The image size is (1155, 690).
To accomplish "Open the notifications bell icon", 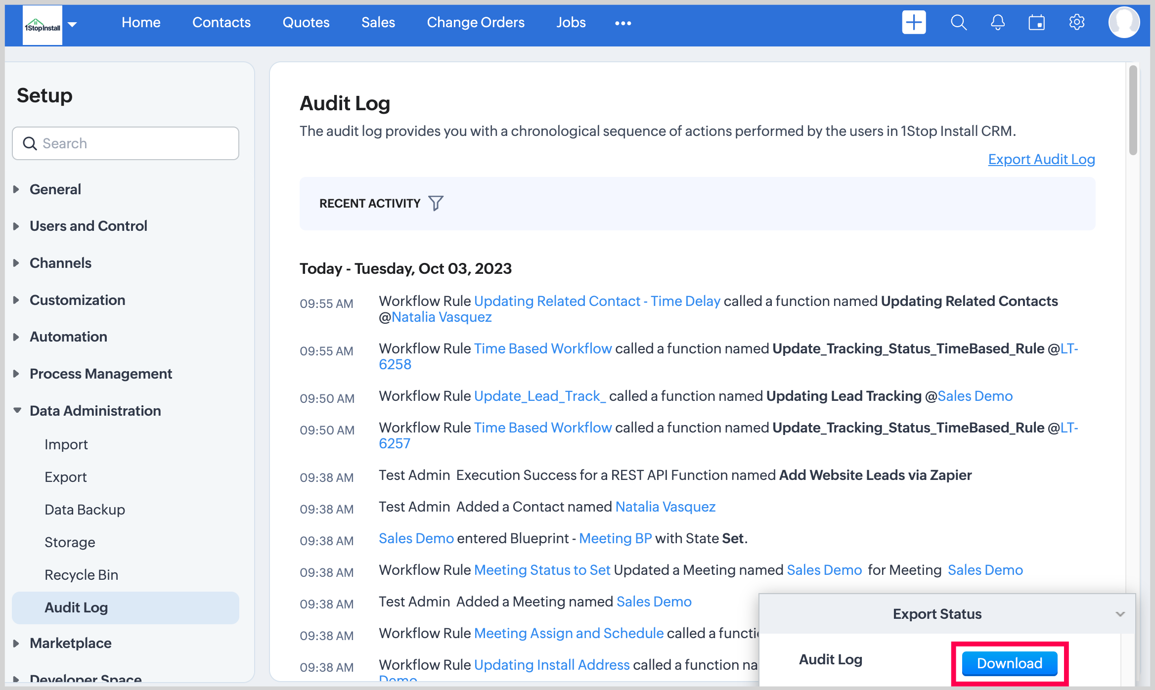I will (x=998, y=23).
